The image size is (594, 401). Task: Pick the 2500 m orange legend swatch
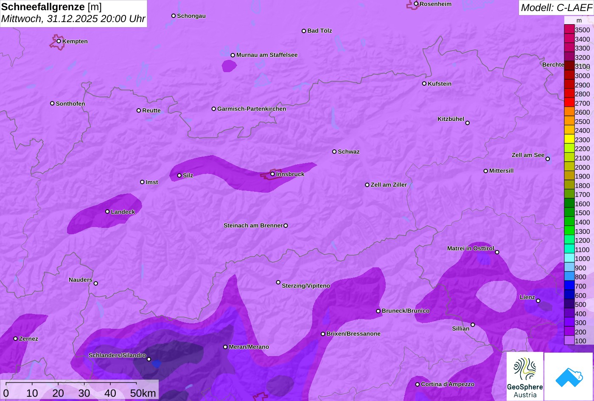click(569, 121)
